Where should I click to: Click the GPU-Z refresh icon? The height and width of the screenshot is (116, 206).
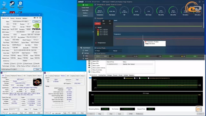[37, 18]
